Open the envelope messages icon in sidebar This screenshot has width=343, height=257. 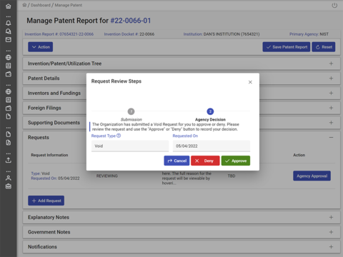pyautogui.click(x=9, y=40)
